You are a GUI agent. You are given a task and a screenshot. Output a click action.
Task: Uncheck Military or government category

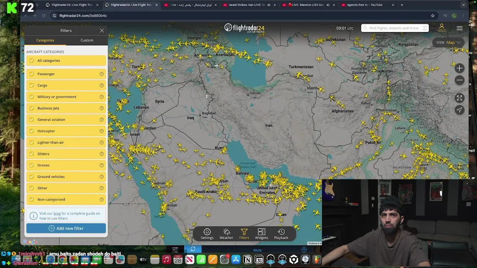point(32,97)
